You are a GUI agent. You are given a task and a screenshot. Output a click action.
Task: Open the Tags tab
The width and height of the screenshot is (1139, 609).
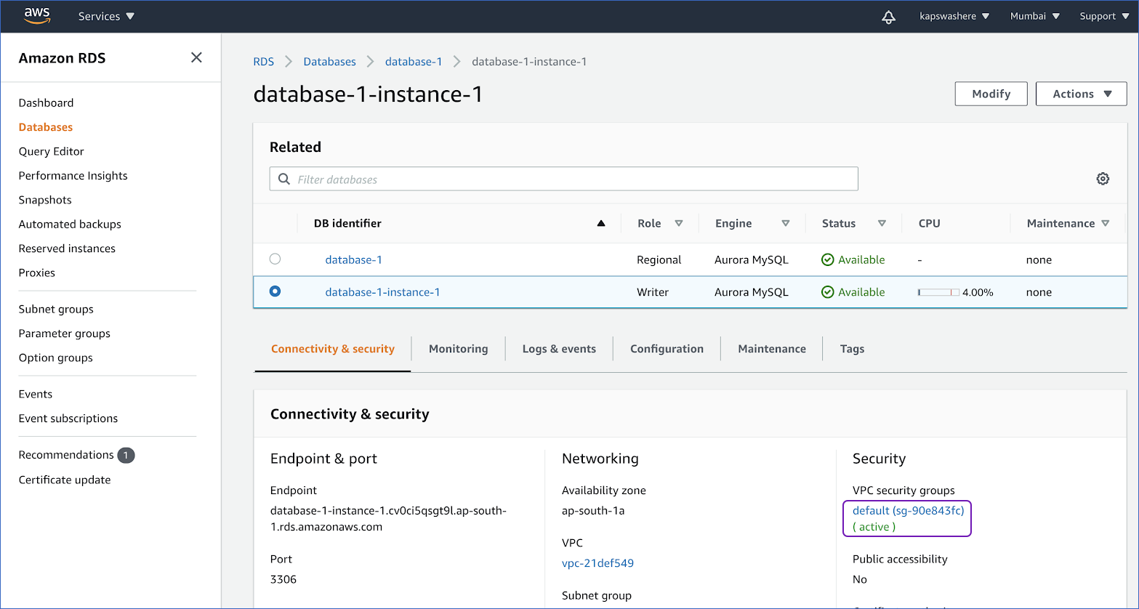click(x=852, y=349)
